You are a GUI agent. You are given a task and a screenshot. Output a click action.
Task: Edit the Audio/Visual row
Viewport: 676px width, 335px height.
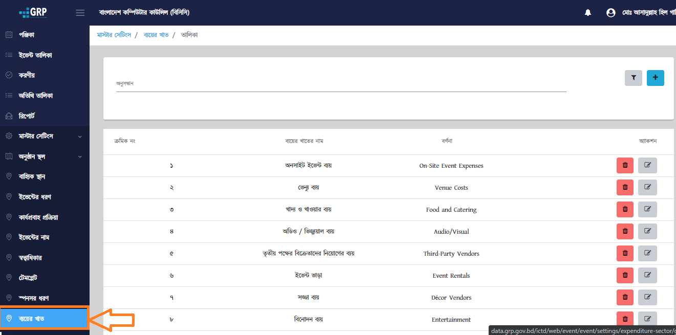tap(647, 232)
